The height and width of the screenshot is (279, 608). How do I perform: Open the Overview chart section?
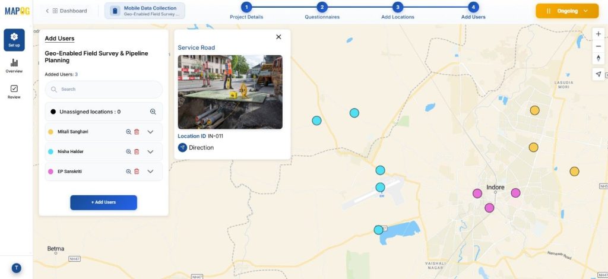point(14,66)
